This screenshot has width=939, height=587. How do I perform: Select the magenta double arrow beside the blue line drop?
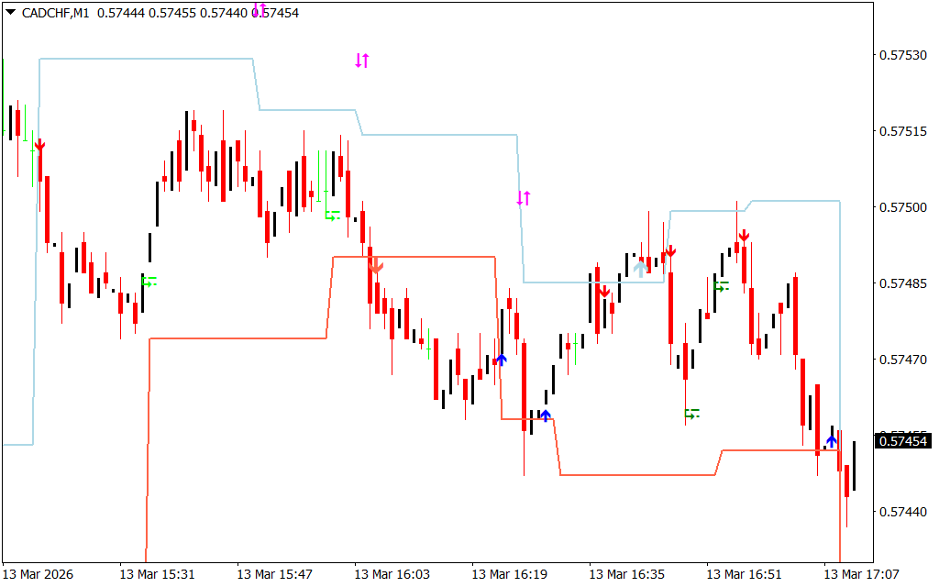click(524, 197)
